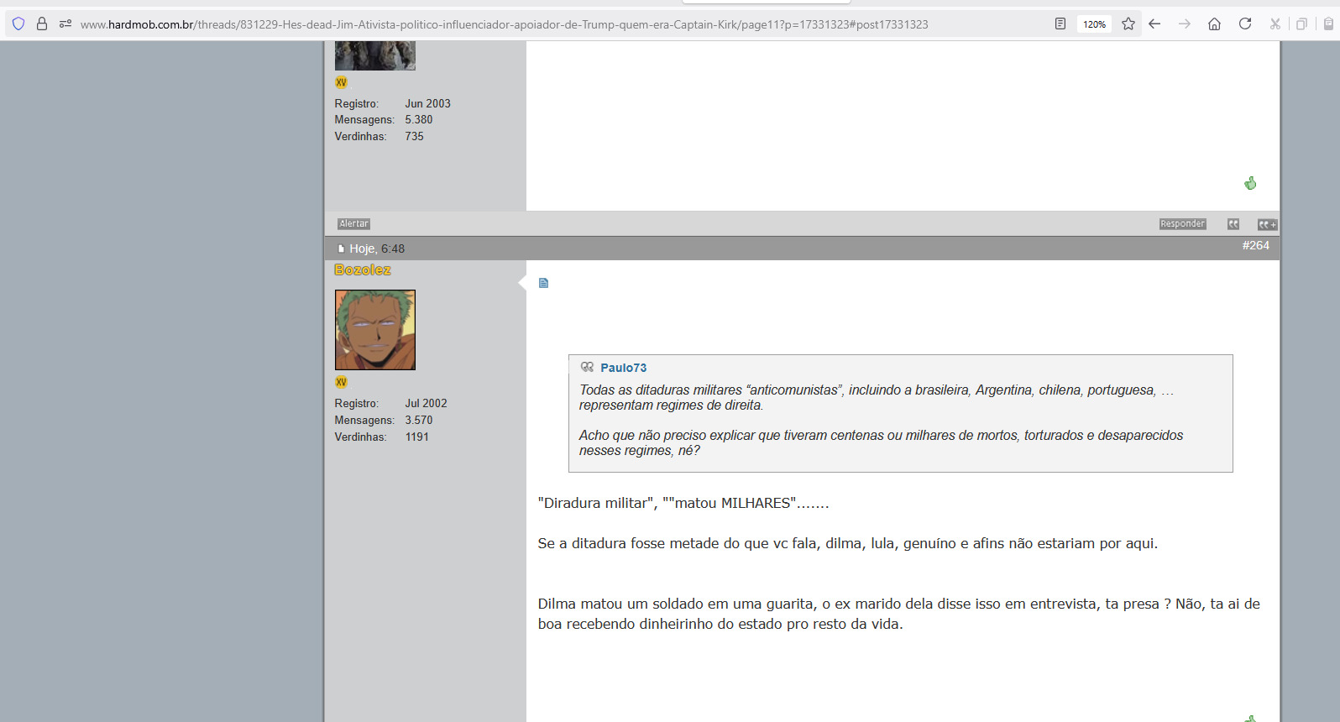Toggle multi-quote plus icon for post
Viewport: 1340px width, 722px height.
1267,224
